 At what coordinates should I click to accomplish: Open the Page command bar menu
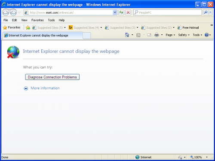click(170, 35)
